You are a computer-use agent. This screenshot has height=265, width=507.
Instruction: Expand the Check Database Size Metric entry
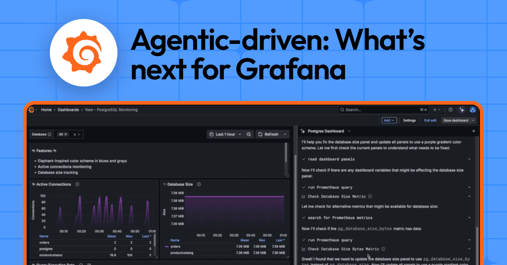(x=468, y=196)
